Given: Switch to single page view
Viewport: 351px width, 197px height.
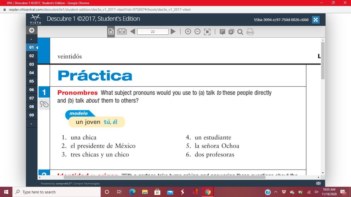Looking at the screenshot, I should (x=111, y=32).
